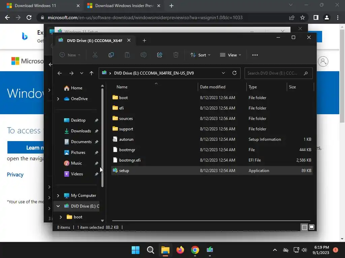
Task: Open taskbar Search
Action: click(x=151, y=250)
